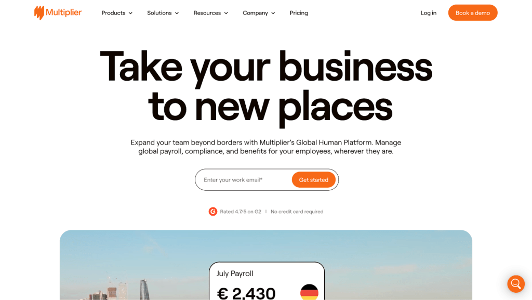The width and height of the screenshot is (532, 300).
Task: Expand the Products dropdown menu
Action: tap(117, 13)
